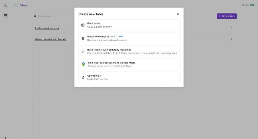Click the icon at the sidebar bottom
The width and height of the screenshot is (258, 139).
(5, 138)
